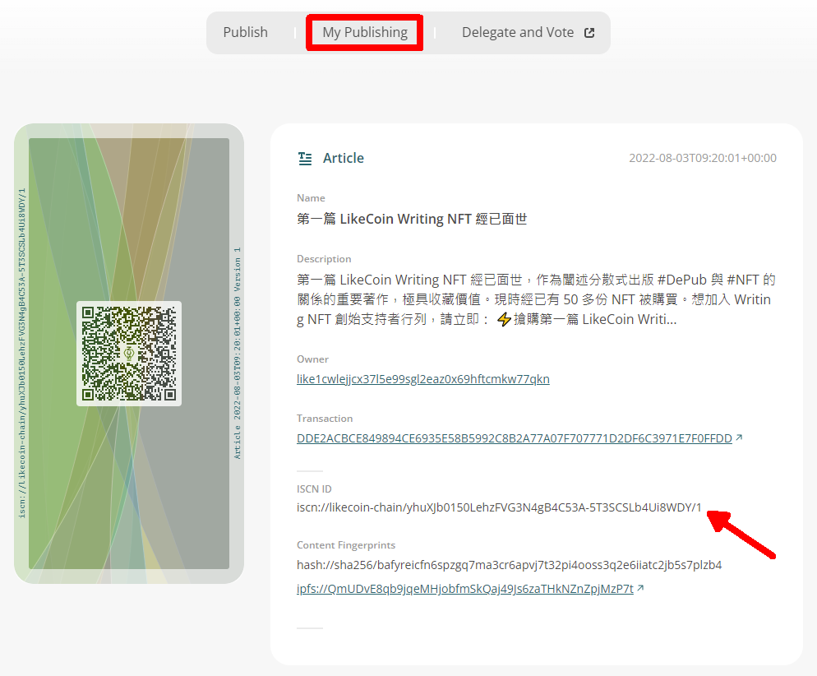Click the Article type icon

coord(305,159)
